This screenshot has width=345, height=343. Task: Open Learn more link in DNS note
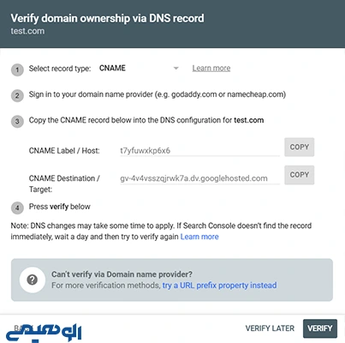point(199,237)
